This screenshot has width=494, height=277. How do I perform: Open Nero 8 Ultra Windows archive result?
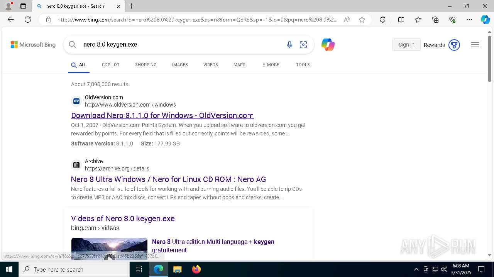pyautogui.click(x=168, y=179)
